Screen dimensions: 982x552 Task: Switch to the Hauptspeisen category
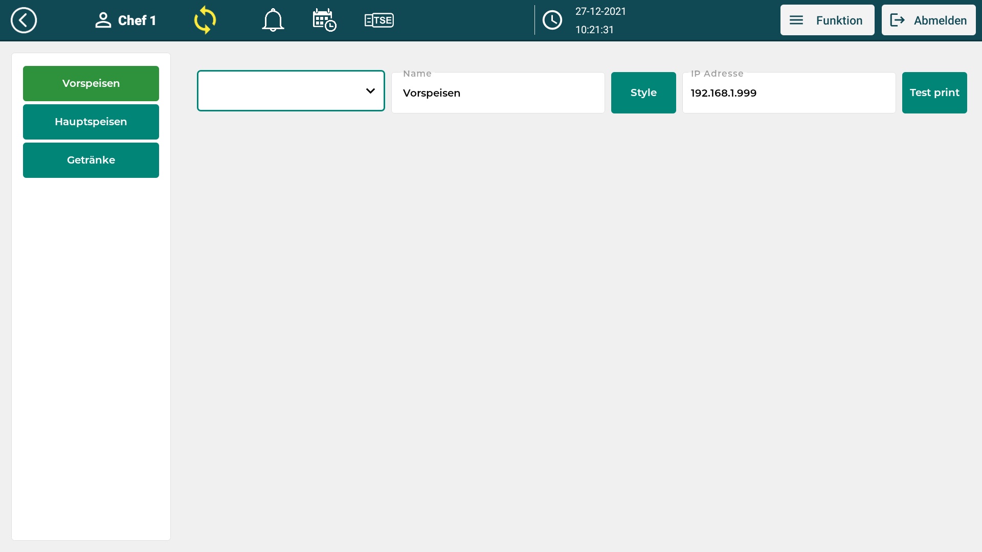[91, 122]
